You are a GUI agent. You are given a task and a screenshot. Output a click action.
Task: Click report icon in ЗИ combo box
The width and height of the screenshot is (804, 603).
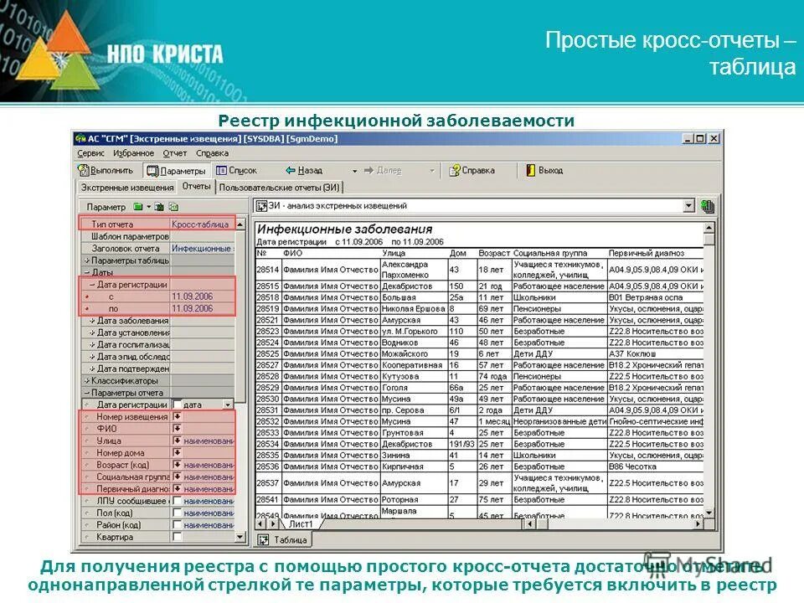[261, 206]
